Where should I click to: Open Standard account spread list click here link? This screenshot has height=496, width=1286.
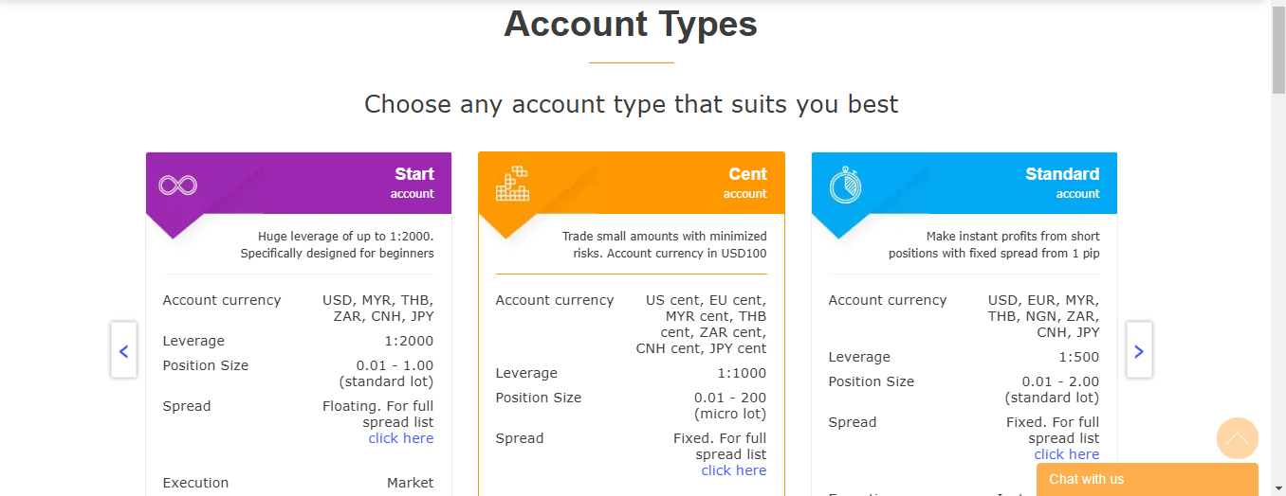[1067, 454]
